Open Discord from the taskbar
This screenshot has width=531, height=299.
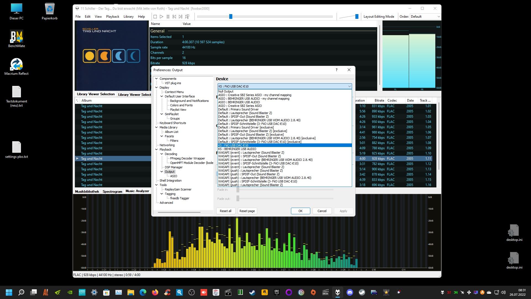[350, 292]
